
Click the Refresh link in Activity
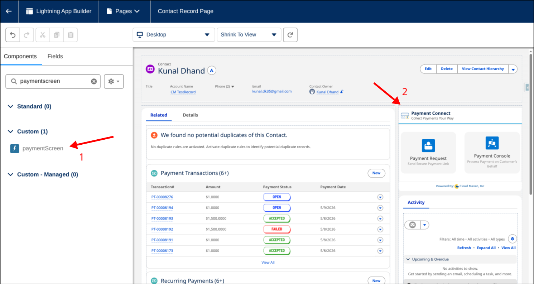(464, 248)
